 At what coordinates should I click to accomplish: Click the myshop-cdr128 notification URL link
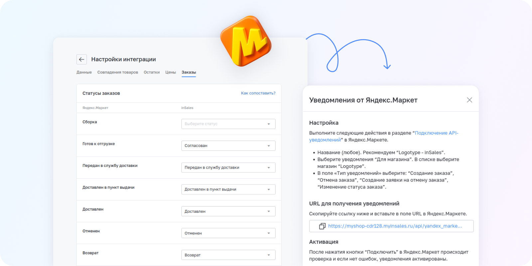395,226
